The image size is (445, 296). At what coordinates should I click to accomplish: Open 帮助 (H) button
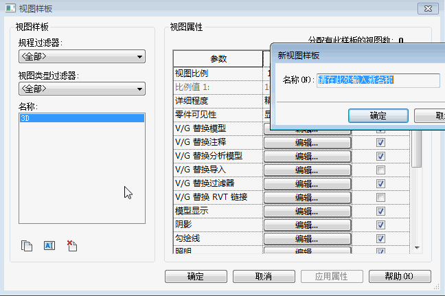[400, 276]
